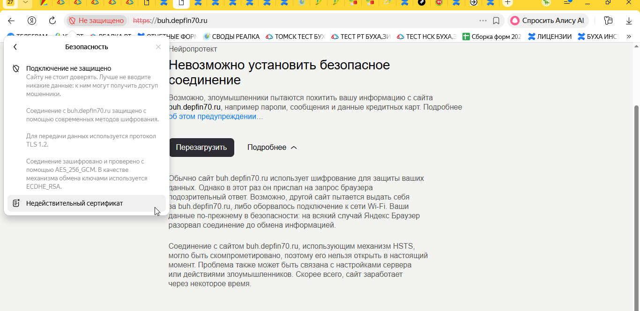Show hidden bookmarks with the double chevron
Viewport: 640px width, 311px height.
tap(630, 37)
